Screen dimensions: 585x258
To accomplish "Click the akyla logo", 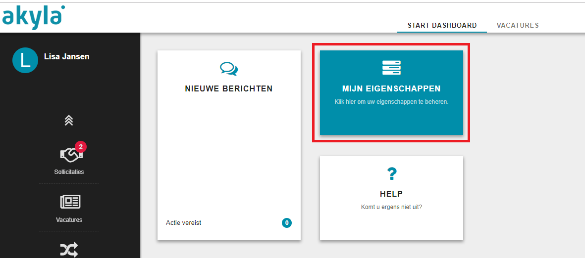I will point(33,17).
